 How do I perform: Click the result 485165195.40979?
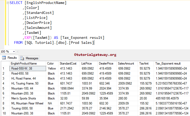click(172, 98)
